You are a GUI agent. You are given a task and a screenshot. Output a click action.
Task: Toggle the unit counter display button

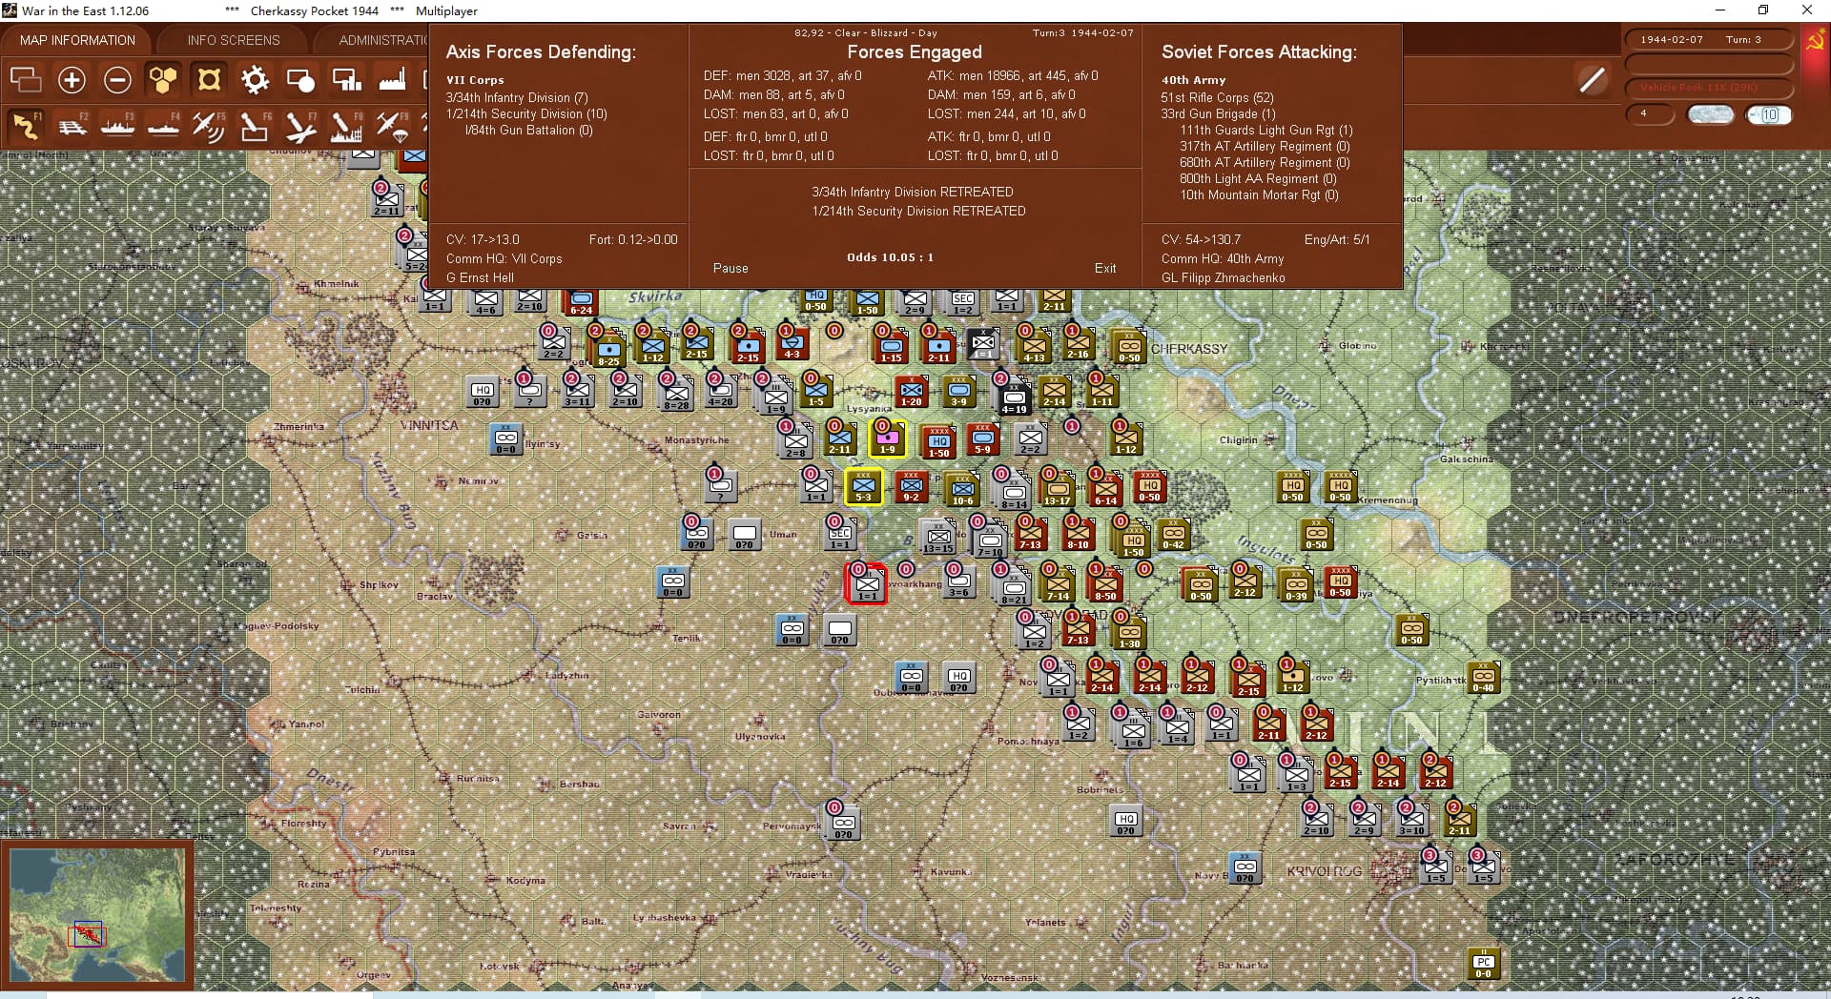click(209, 79)
